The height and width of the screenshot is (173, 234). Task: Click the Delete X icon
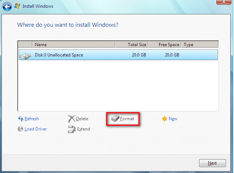(72, 119)
